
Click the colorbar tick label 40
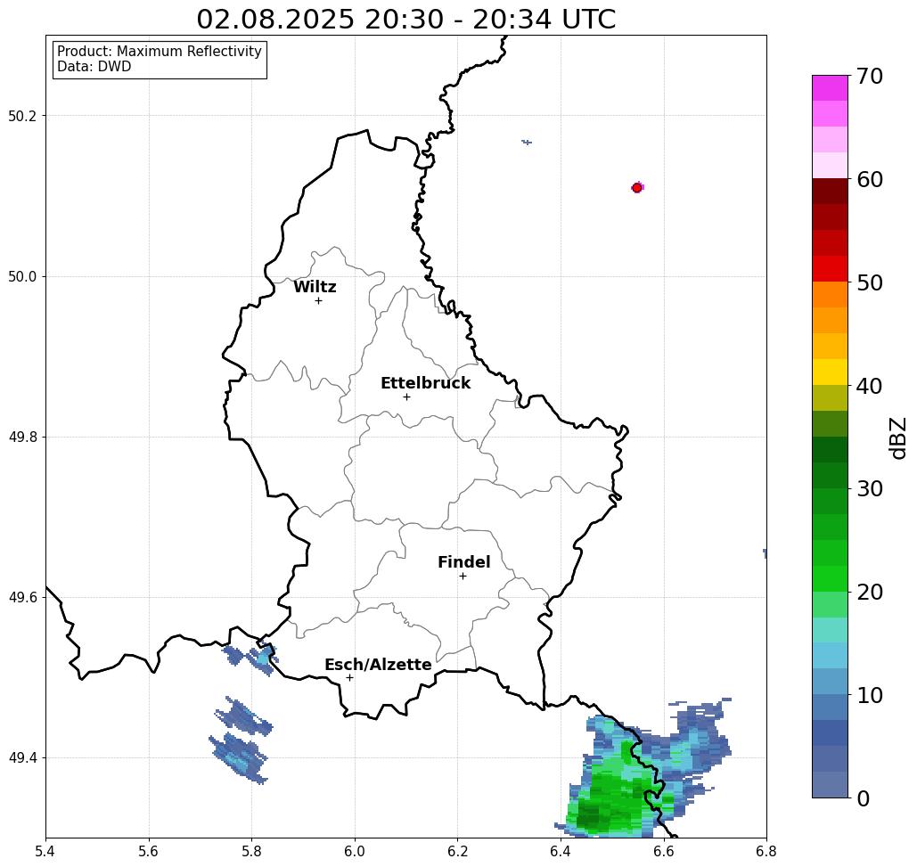869,386
